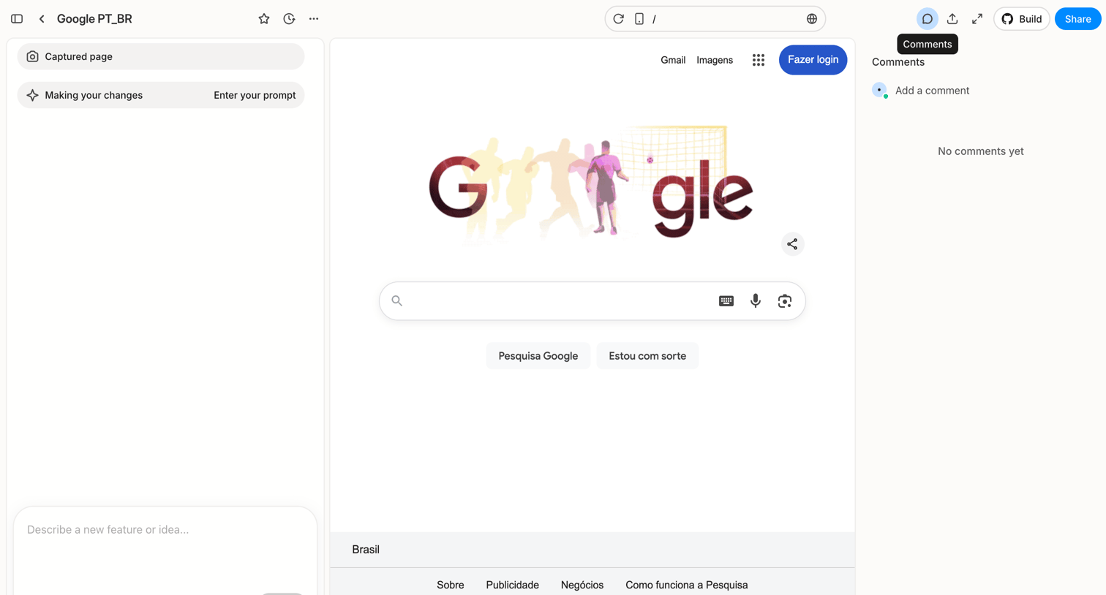
Task: Click the Pesquisa Google button
Action: (x=538, y=356)
